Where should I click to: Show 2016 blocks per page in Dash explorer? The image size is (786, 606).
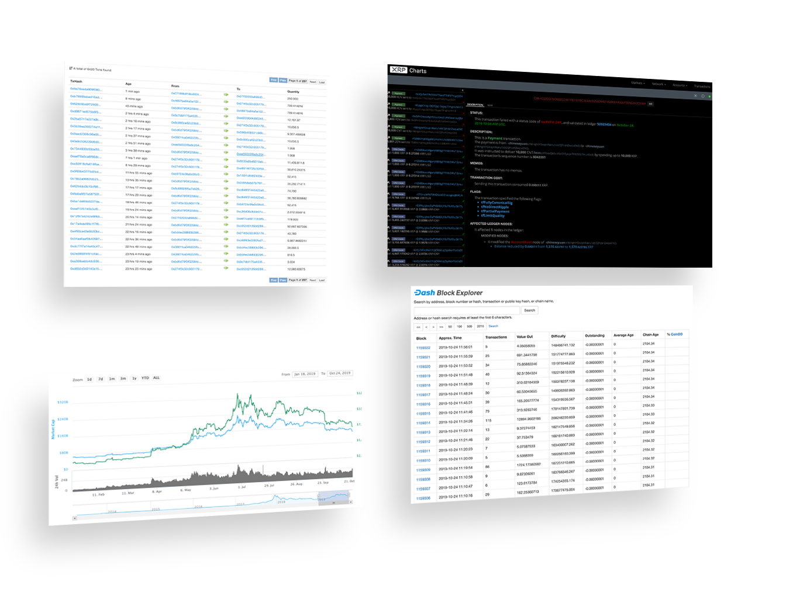pyautogui.click(x=480, y=326)
